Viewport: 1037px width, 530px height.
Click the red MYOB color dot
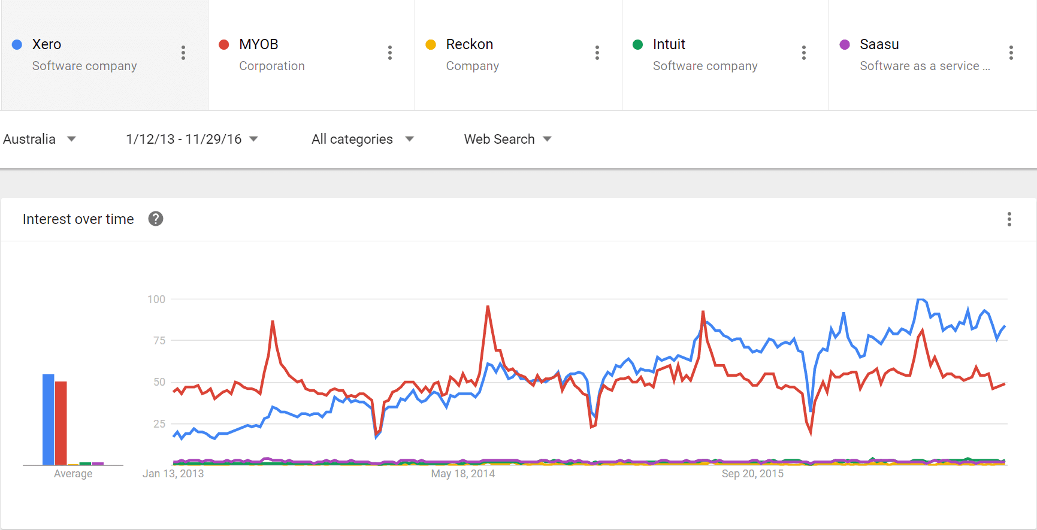click(224, 44)
